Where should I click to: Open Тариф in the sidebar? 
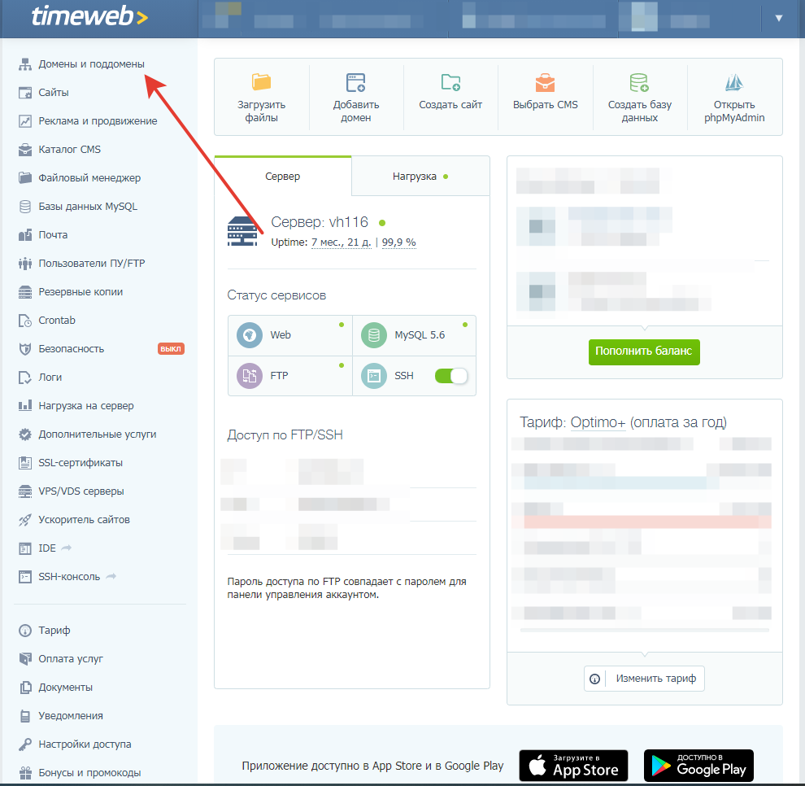pos(54,631)
